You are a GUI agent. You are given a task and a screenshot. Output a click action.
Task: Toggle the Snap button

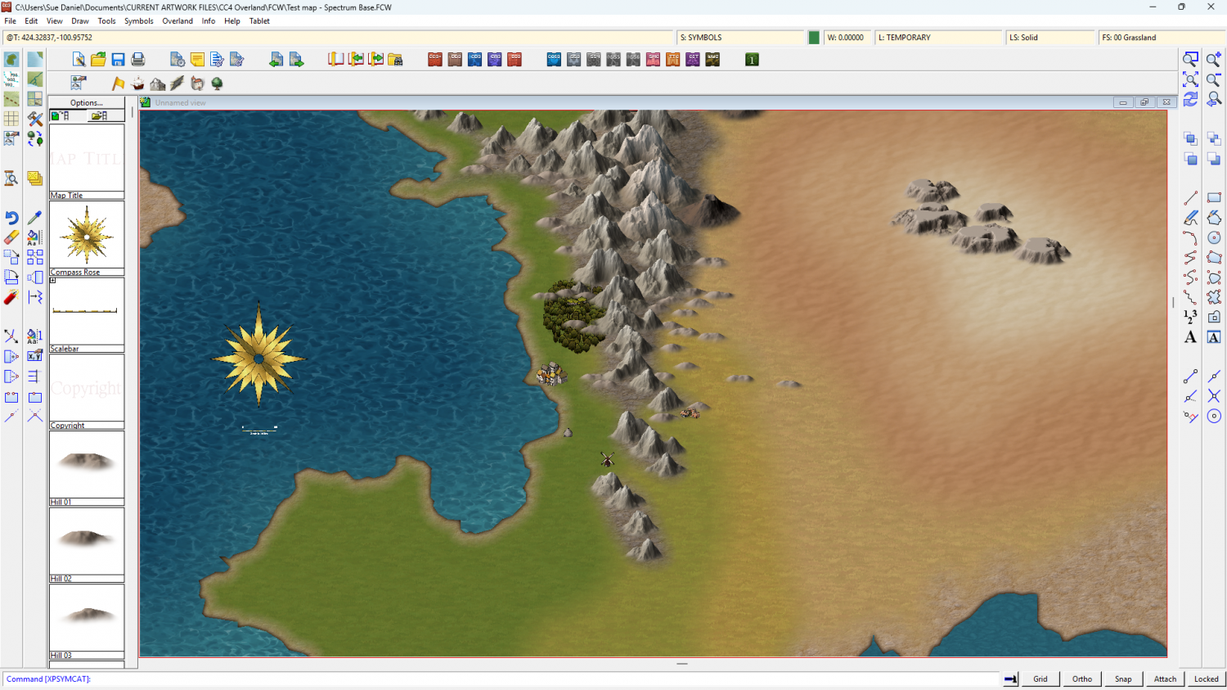point(1123,679)
